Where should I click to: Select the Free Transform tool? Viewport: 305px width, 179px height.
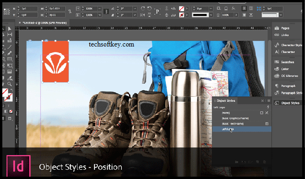click(x=9, y=66)
